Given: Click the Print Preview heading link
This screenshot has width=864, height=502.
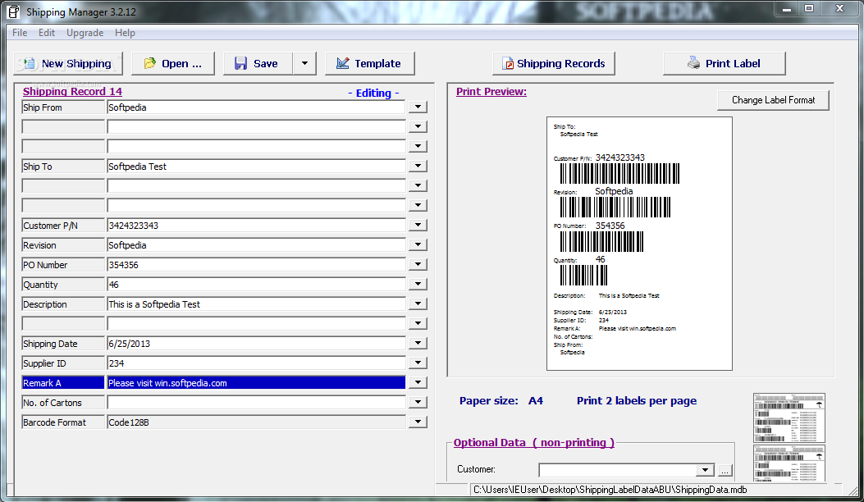Looking at the screenshot, I should [x=491, y=92].
